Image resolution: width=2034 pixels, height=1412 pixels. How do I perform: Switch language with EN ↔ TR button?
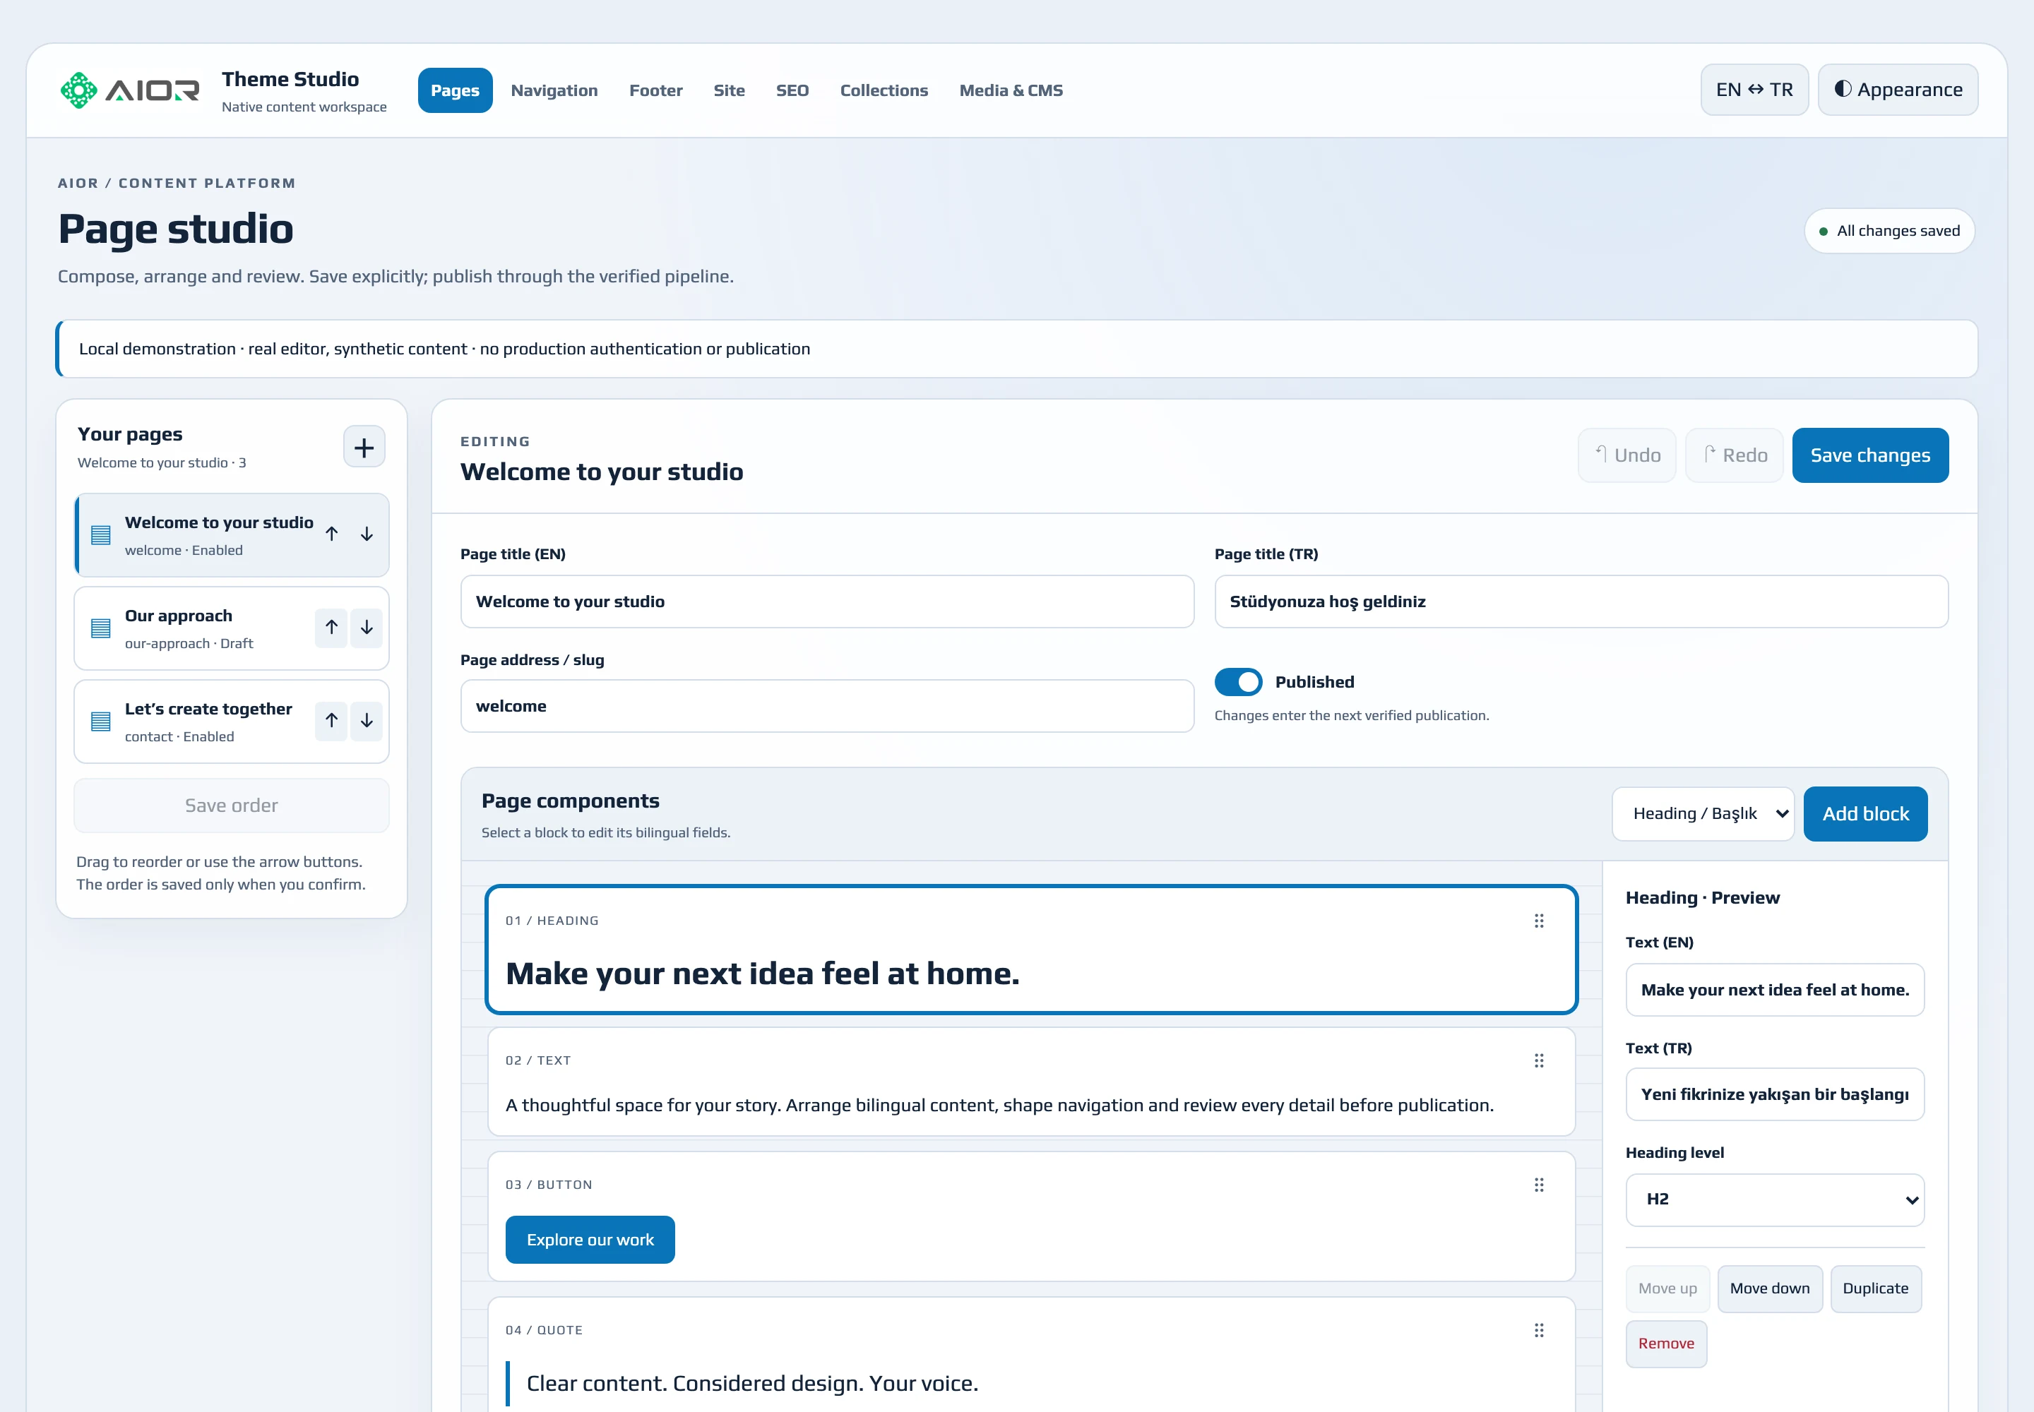(1754, 90)
